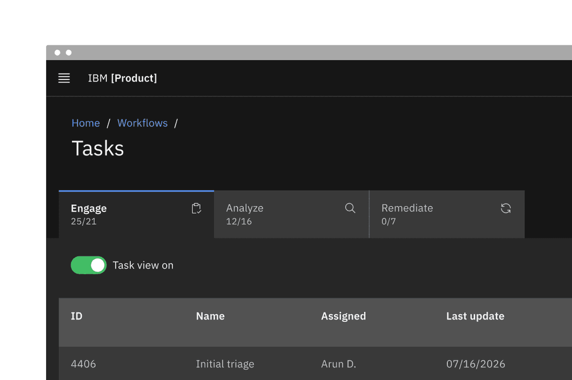Click the first window control dot
The image size is (572, 380).
click(58, 53)
